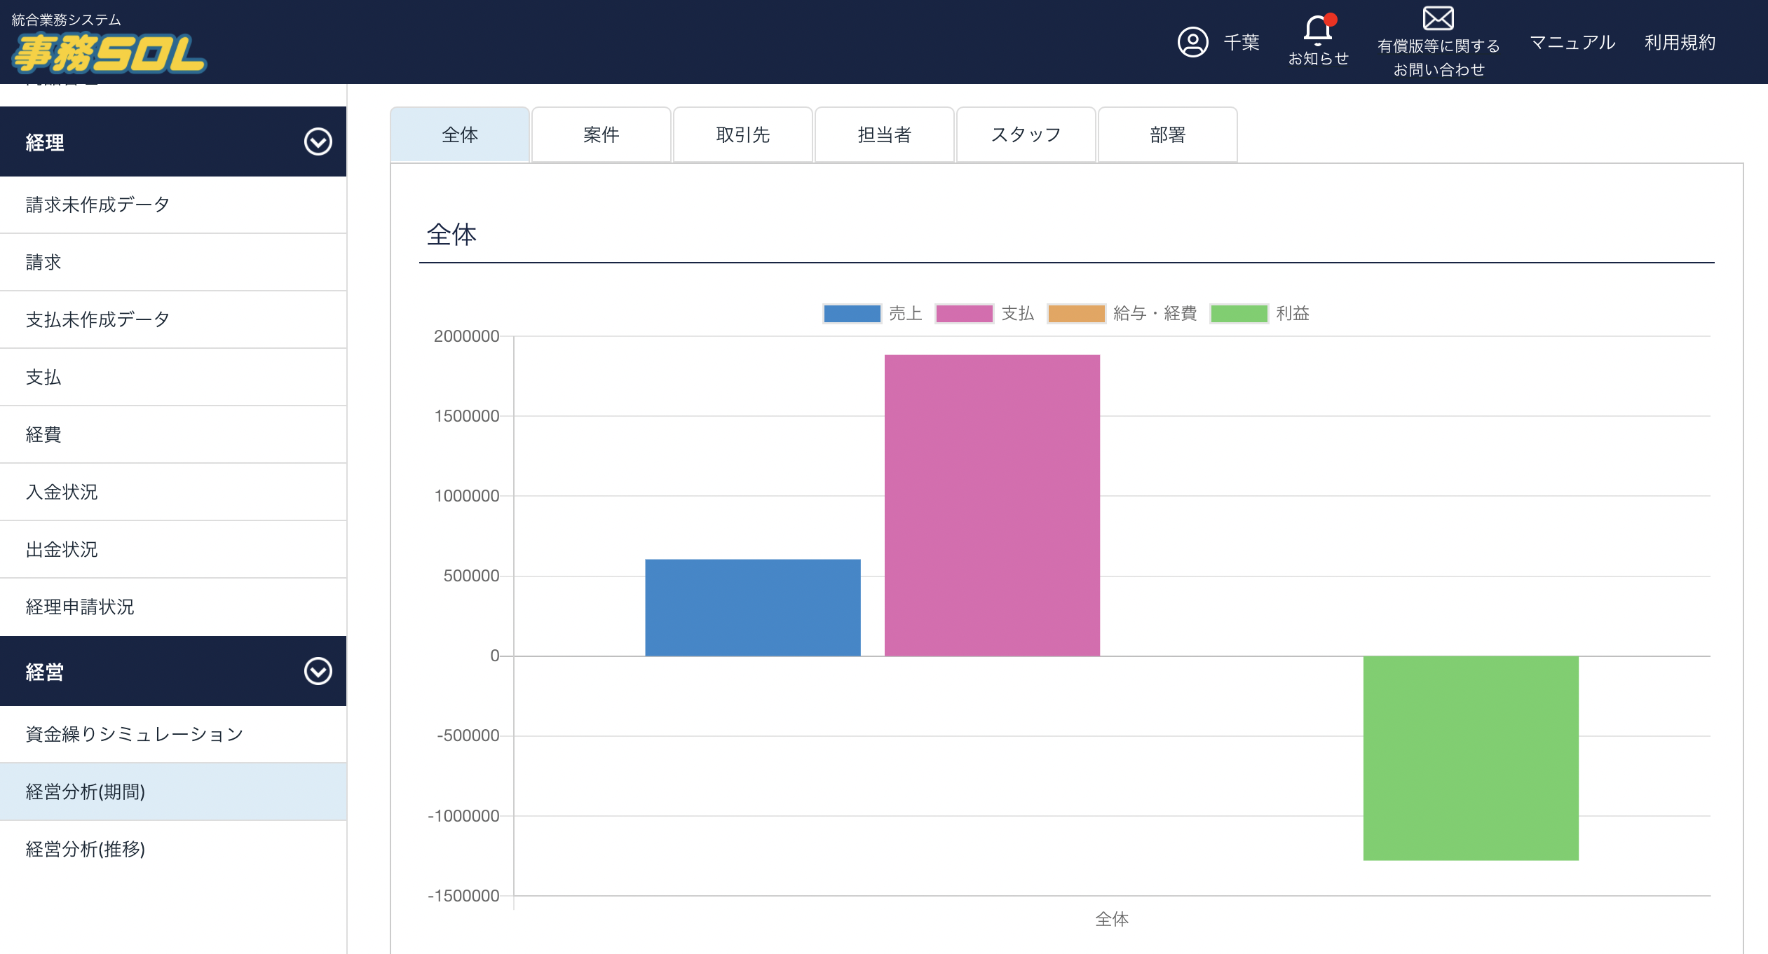Toggle 売上 legend series in chart
Screen dimensions: 1768x954
click(872, 313)
